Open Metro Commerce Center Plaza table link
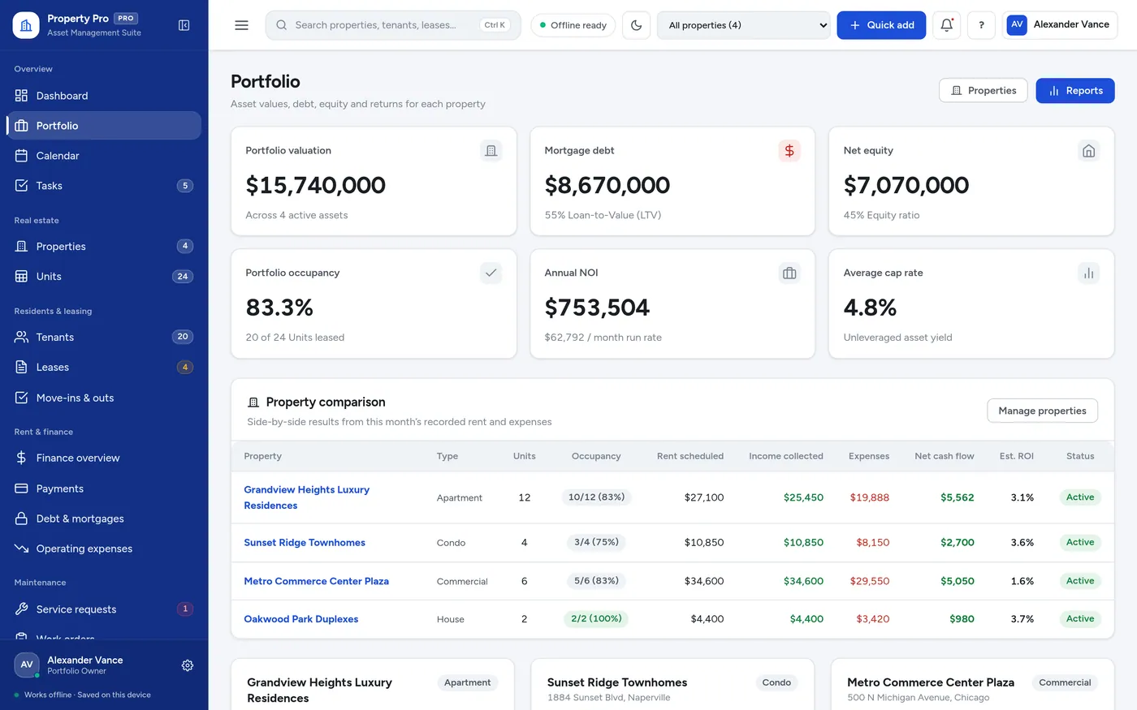Screen dimensions: 1137x710 tap(316, 581)
